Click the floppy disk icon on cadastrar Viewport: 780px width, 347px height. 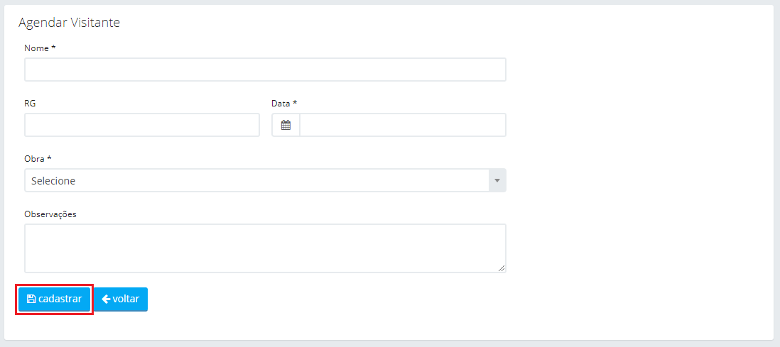[x=31, y=299]
